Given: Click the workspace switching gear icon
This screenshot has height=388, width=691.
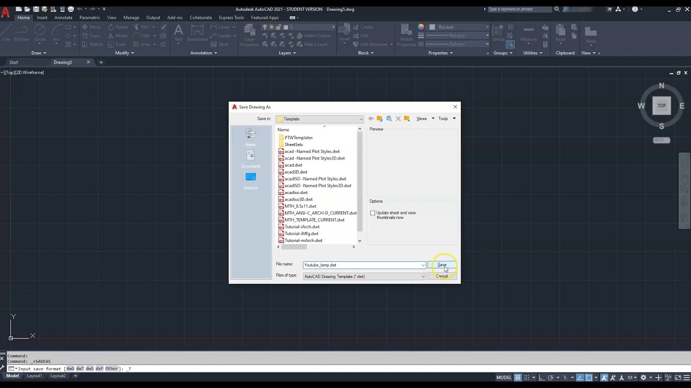Looking at the screenshot, I should (x=643, y=377).
